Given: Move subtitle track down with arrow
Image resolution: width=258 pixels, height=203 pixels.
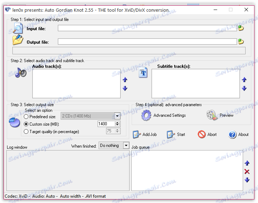Looking at the screenshot, I should [244, 88].
